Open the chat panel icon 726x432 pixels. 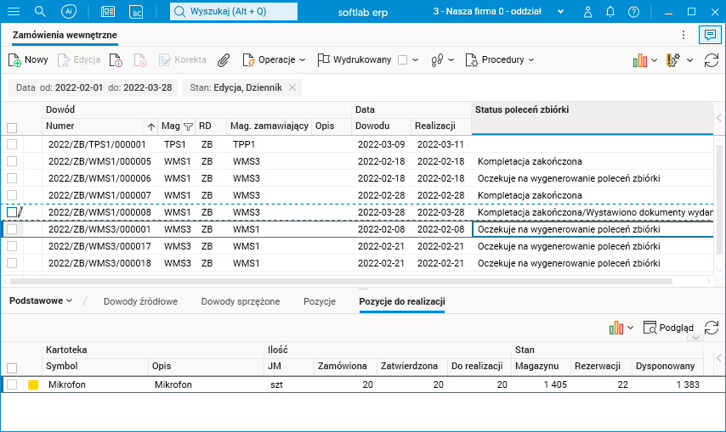708,35
